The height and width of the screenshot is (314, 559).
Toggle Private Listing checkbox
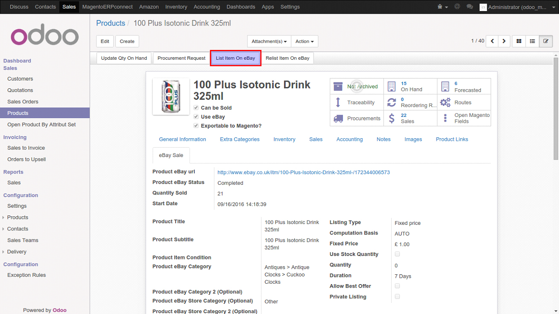tap(397, 297)
